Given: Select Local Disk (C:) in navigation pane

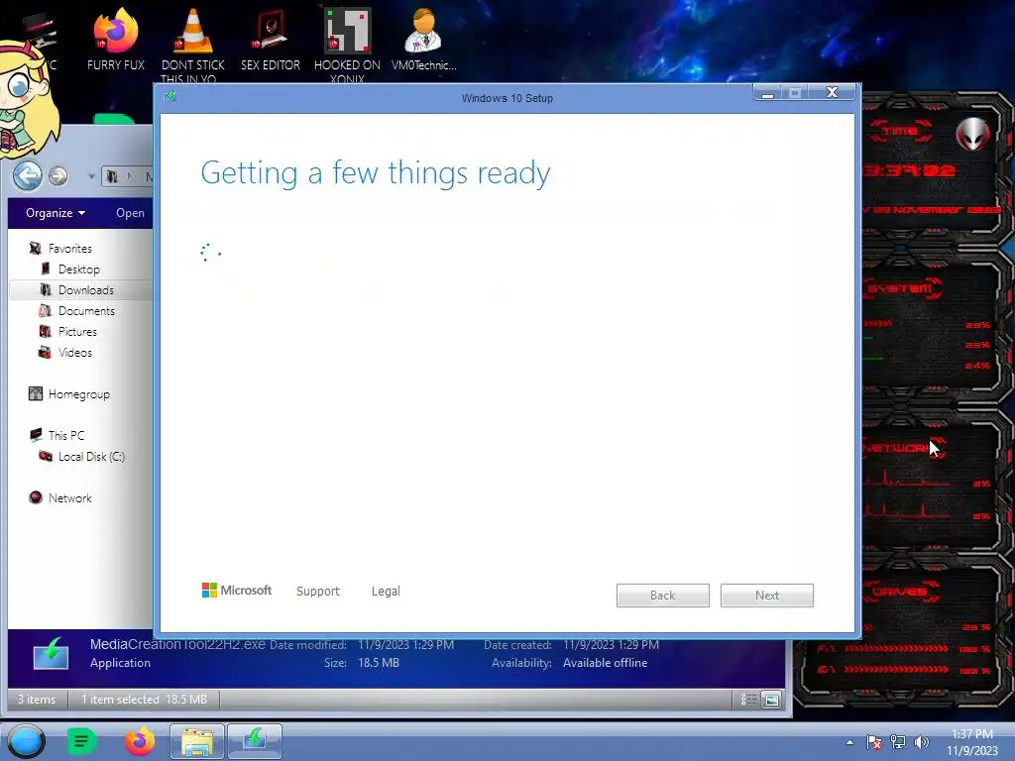Looking at the screenshot, I should click(x=91, y=456).
